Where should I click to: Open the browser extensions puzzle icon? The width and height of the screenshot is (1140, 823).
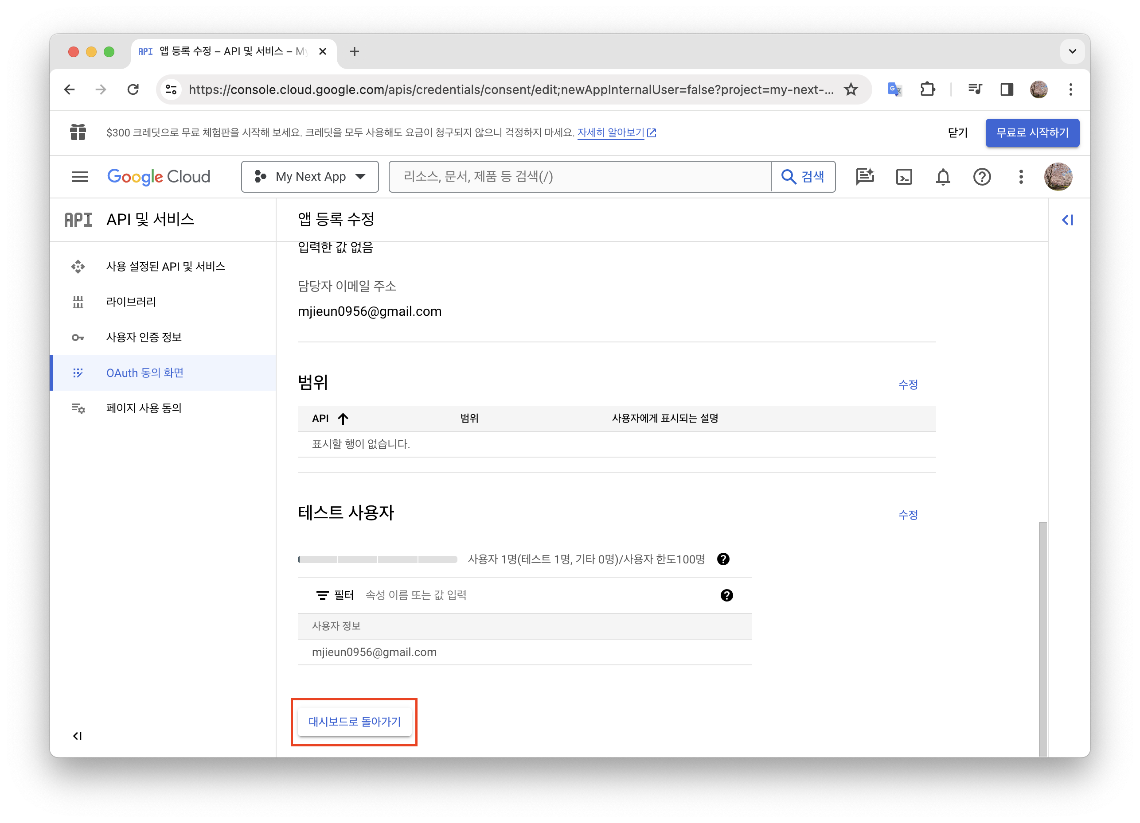[x=927, y=89]
